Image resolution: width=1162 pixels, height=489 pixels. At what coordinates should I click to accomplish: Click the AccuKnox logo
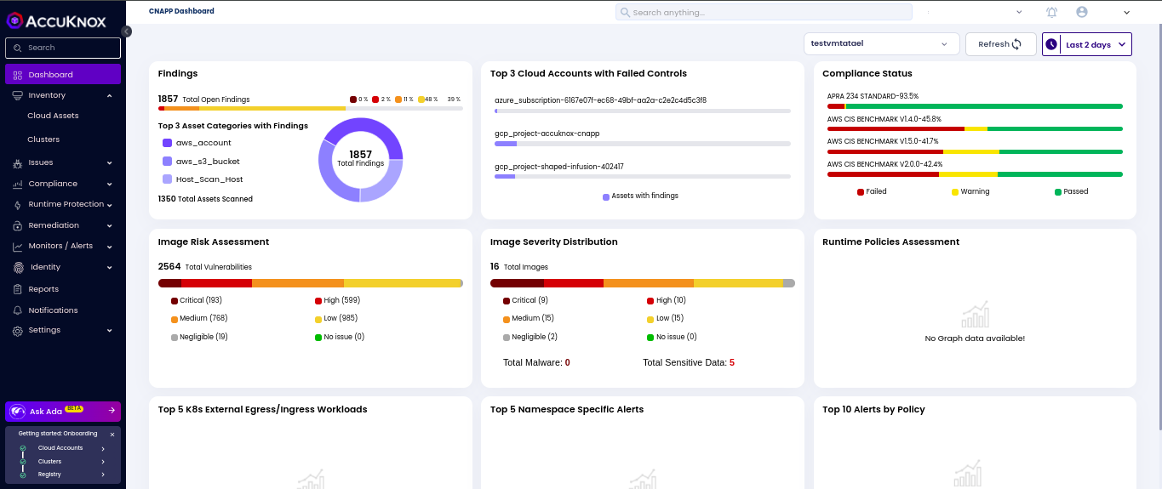pos(57,20)
